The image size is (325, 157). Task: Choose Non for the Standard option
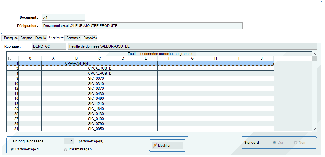click(296, 142)
